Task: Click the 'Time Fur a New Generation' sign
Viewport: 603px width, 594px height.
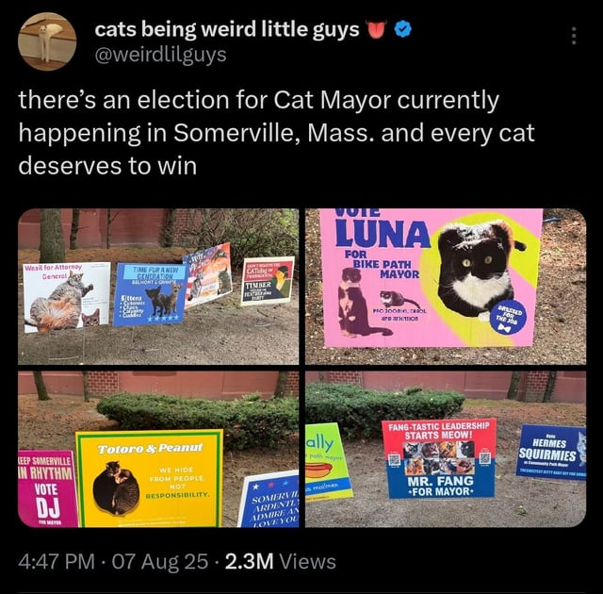Action: tap(150, 295)
